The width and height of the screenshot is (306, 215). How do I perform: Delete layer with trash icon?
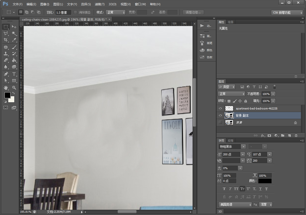tap(296, 135)
